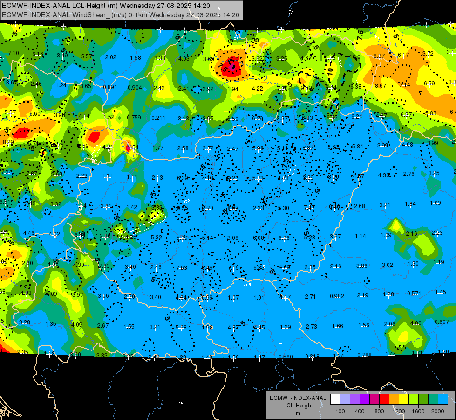Click the vivid violet legend swatch

pyautogui.click(x=365, y=399)
